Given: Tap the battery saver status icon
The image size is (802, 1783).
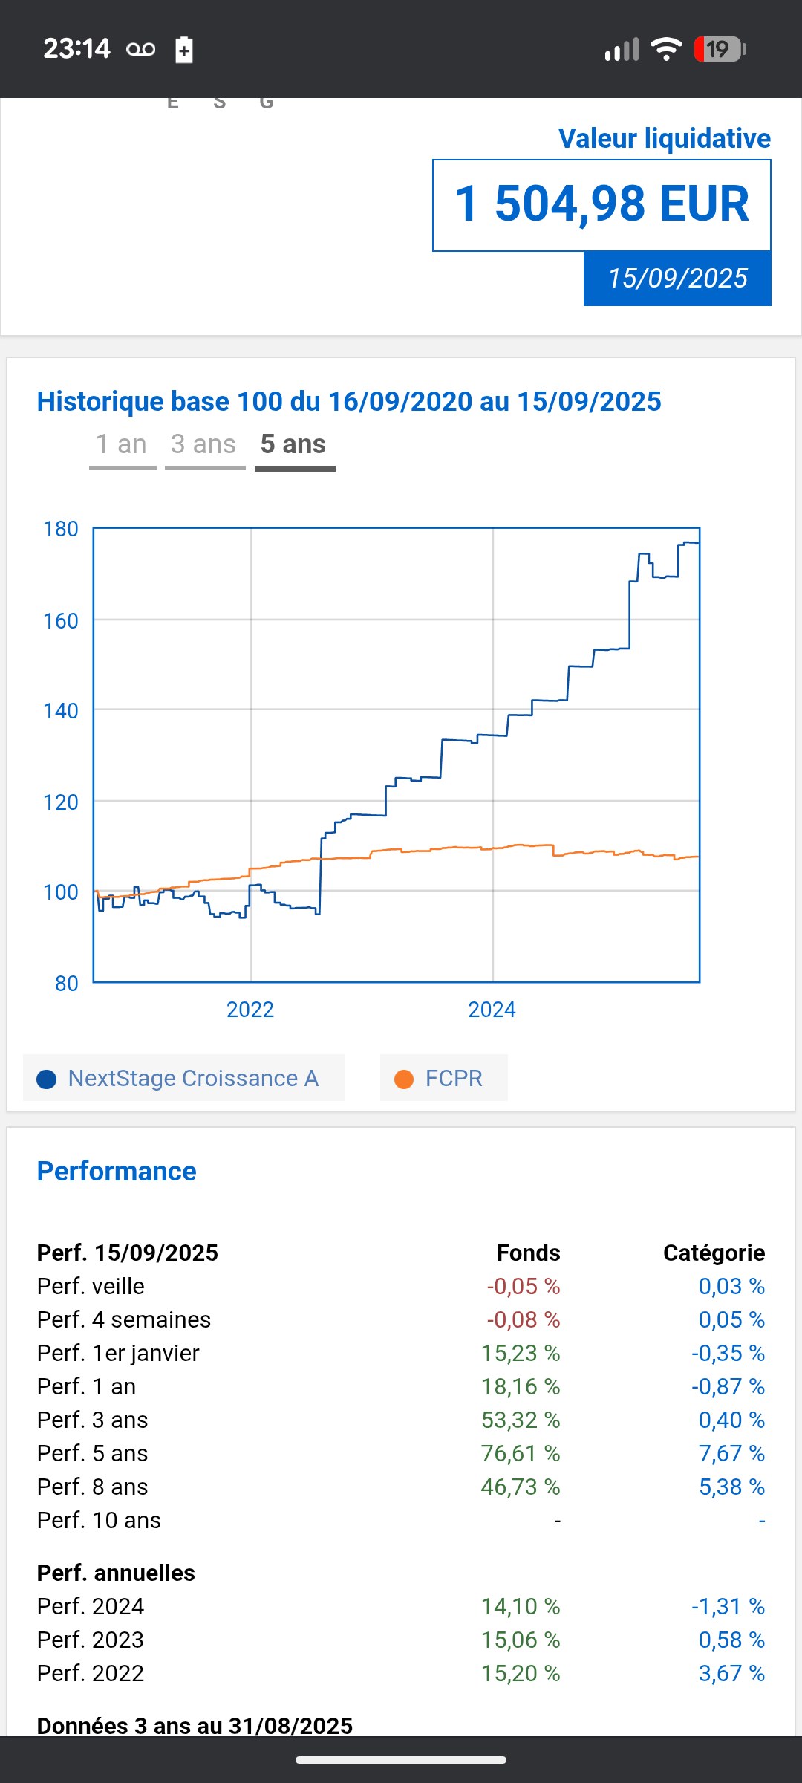Looking at the screenshot, I should click(x=184, y=50).
